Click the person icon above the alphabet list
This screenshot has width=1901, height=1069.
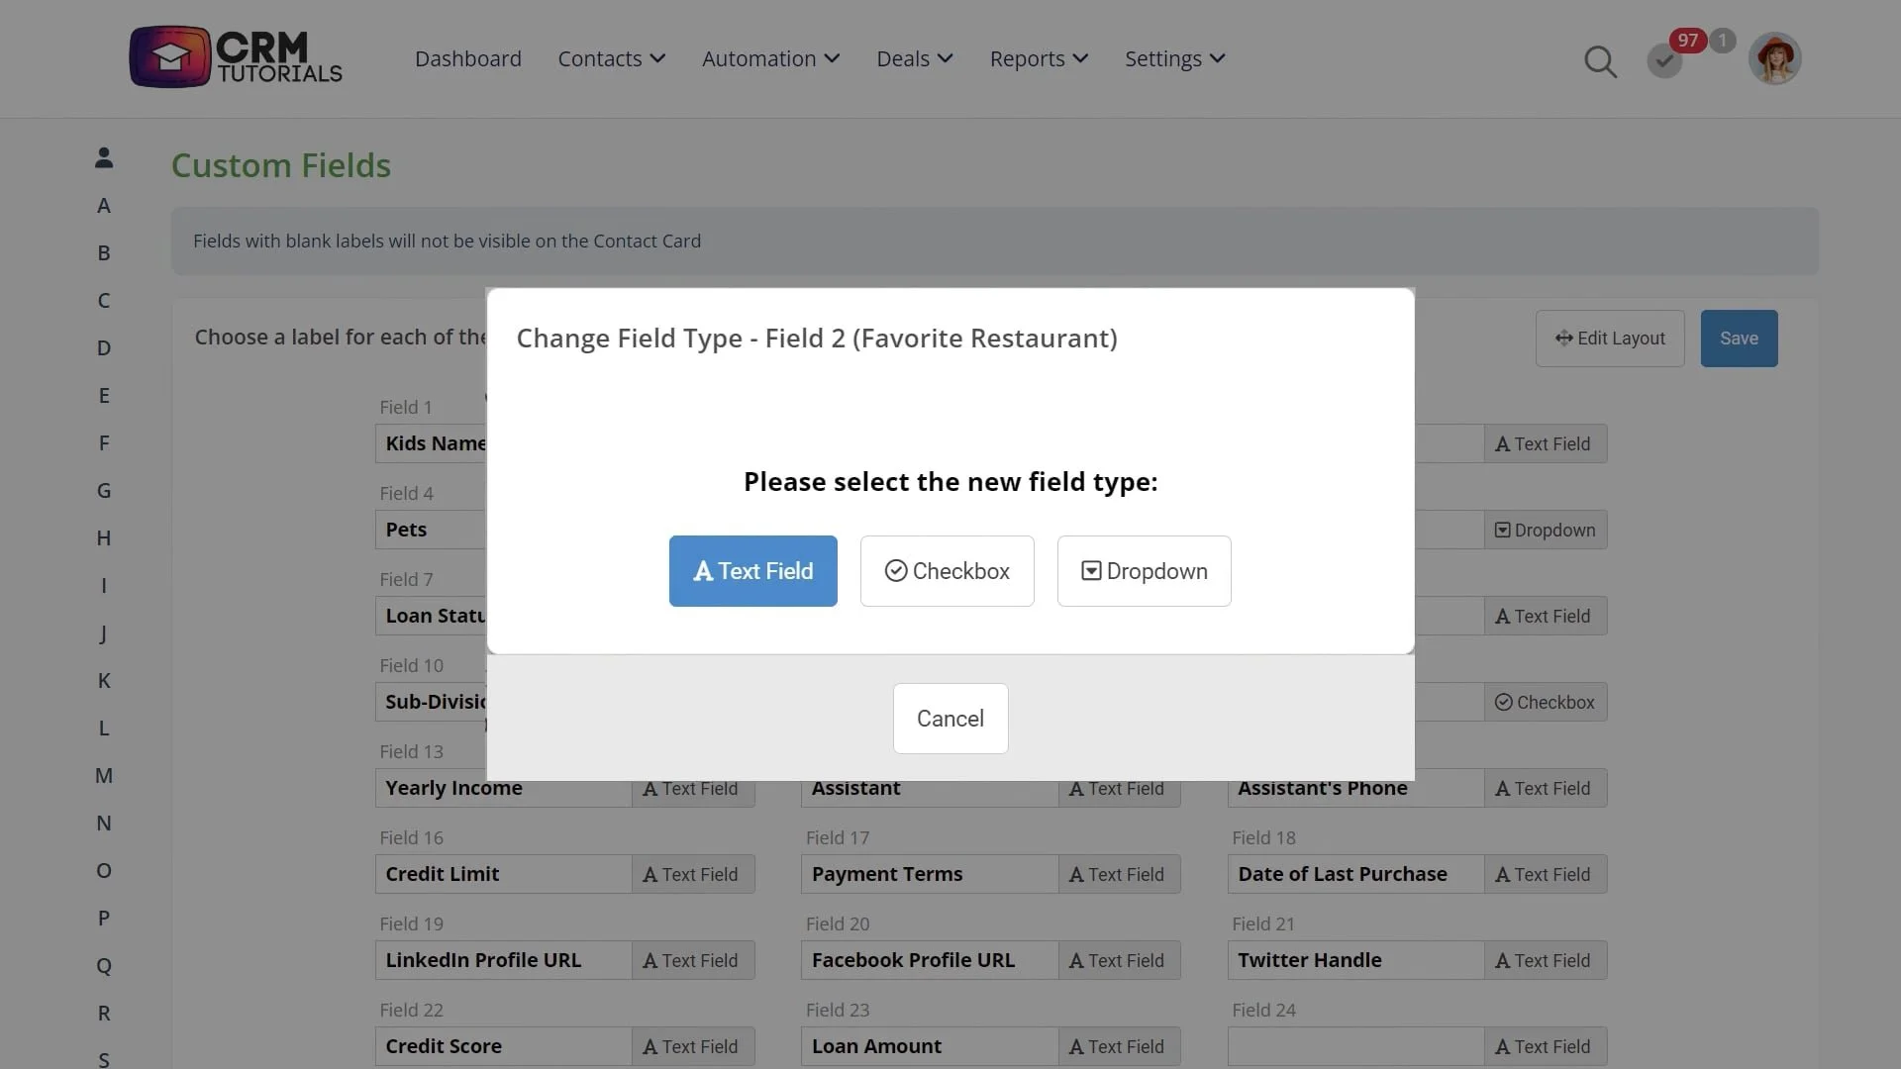pyautogui.click(x=104, y=157)
